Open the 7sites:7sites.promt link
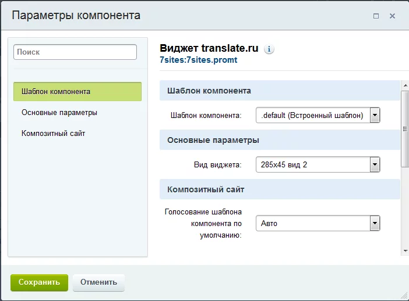This screenshot has height=301, width=409. click(x=198, y=60)
